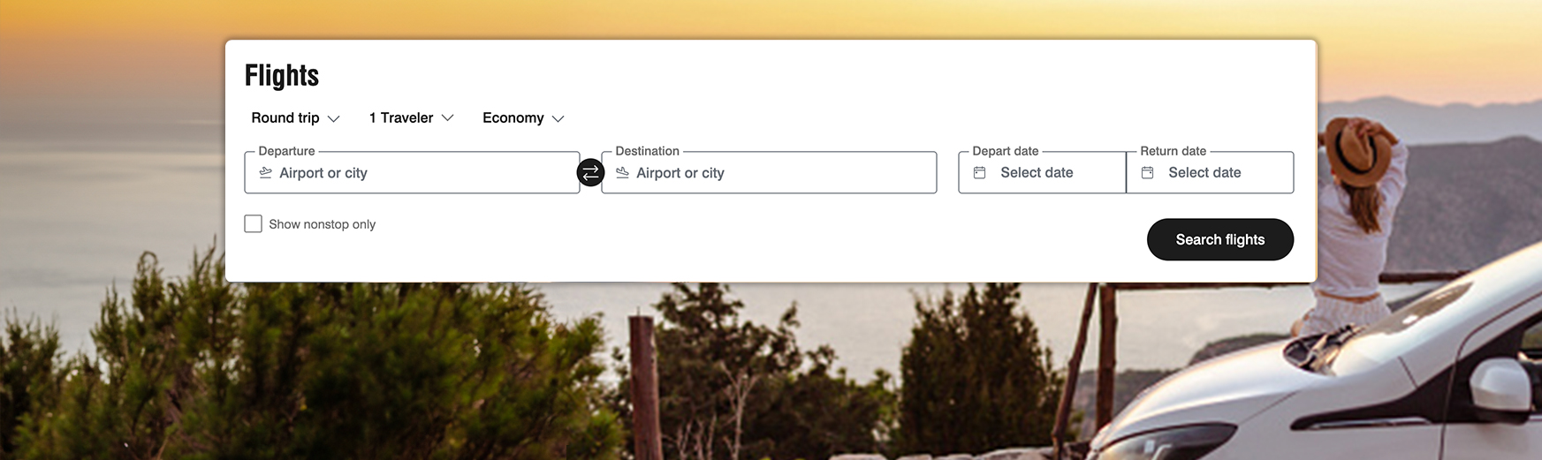
Task: Click the calendar icon for Return date
Action: pos(1147,173)
